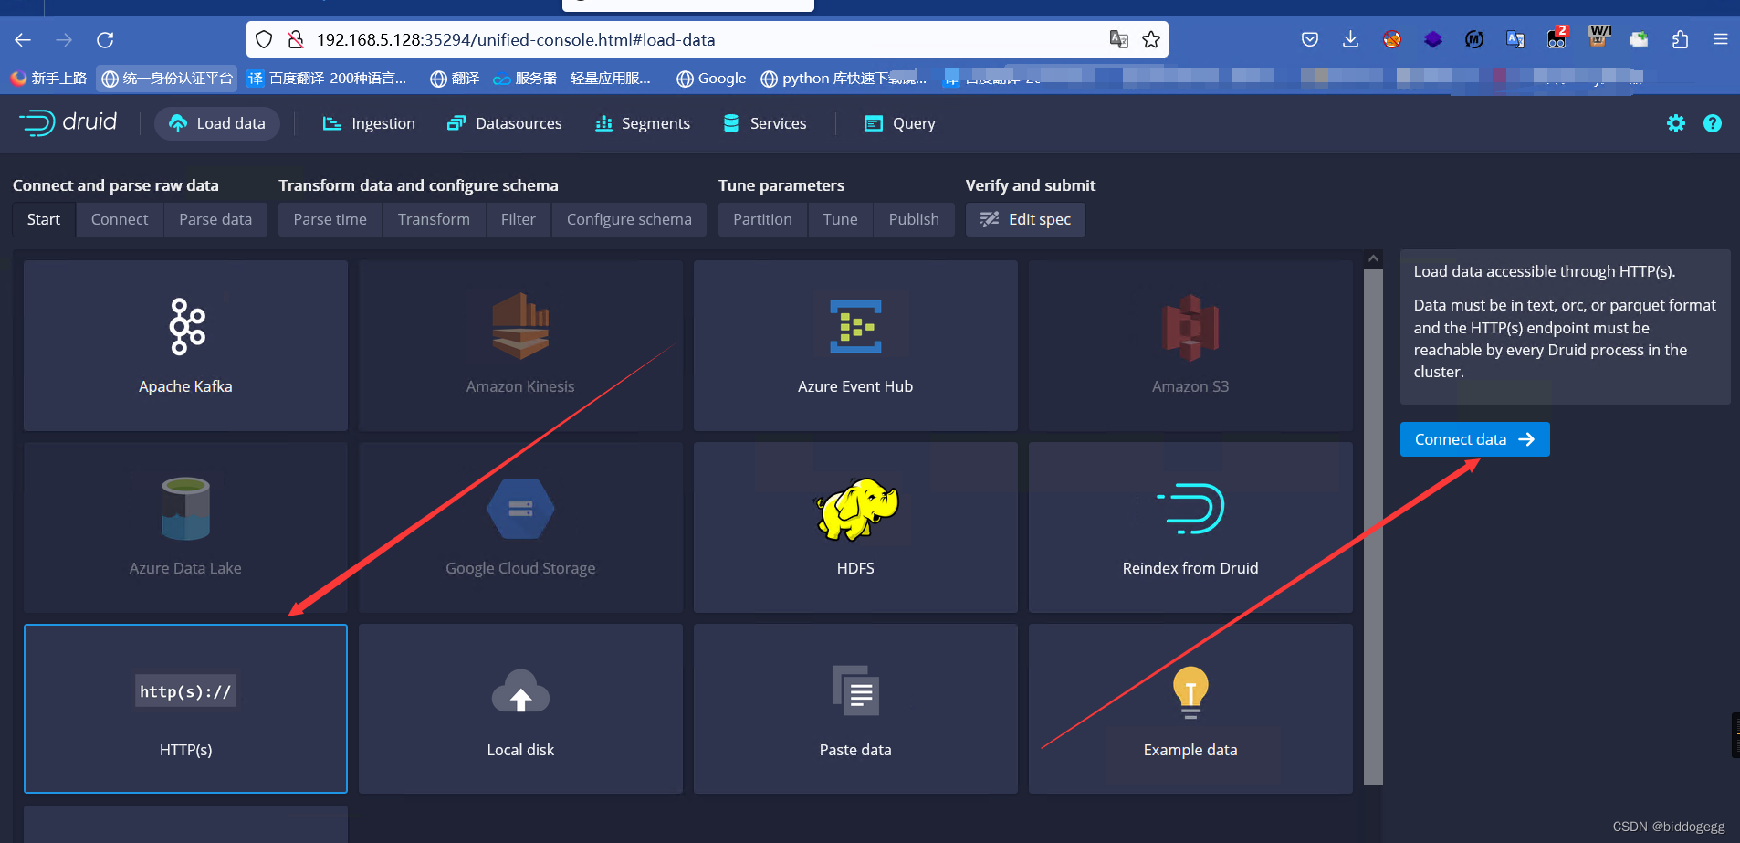Select the Start step

(44, 219)
